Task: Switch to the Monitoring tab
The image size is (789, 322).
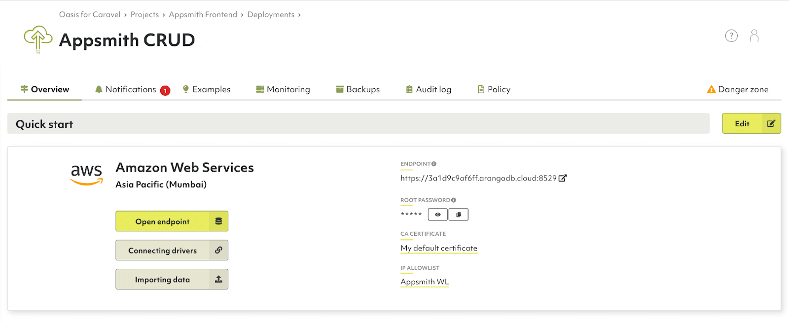Action: [283, 89]
